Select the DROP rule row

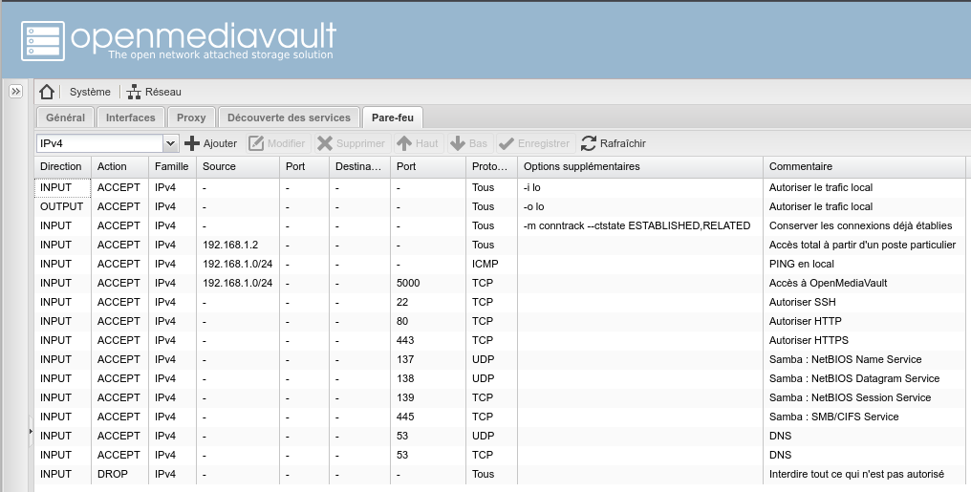click(x=478, y=474)
